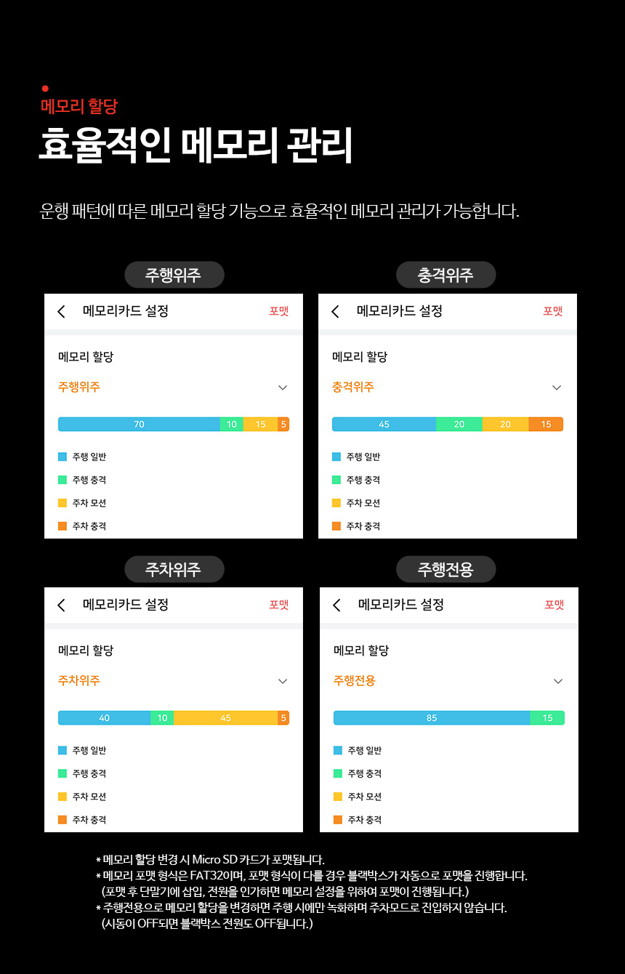Click yellow 주차 모션 legend square in 주차위주 panel
Image resolution: width=625 pixels, height=974 pixels.
(x=62, y=797)
